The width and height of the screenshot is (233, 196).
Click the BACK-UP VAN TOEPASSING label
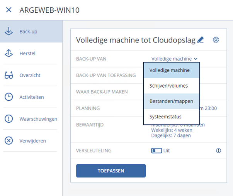pyautogui.click(x=106, y=75)
